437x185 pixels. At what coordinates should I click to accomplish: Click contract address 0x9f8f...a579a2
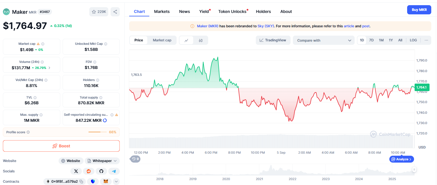64,182
